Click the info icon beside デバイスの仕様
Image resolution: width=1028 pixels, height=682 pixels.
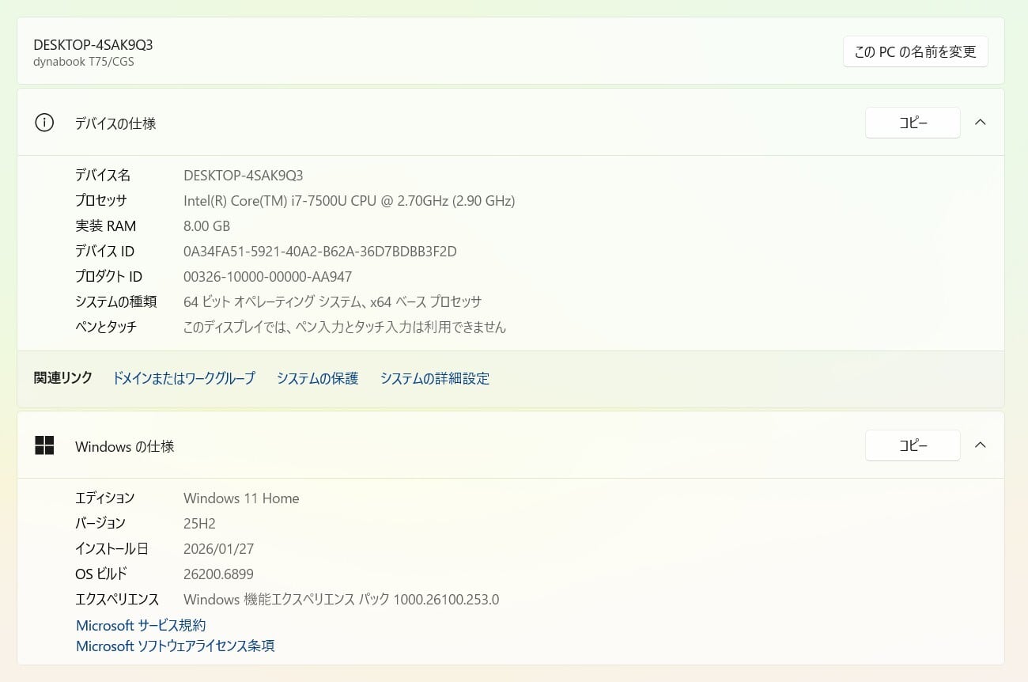44,123
